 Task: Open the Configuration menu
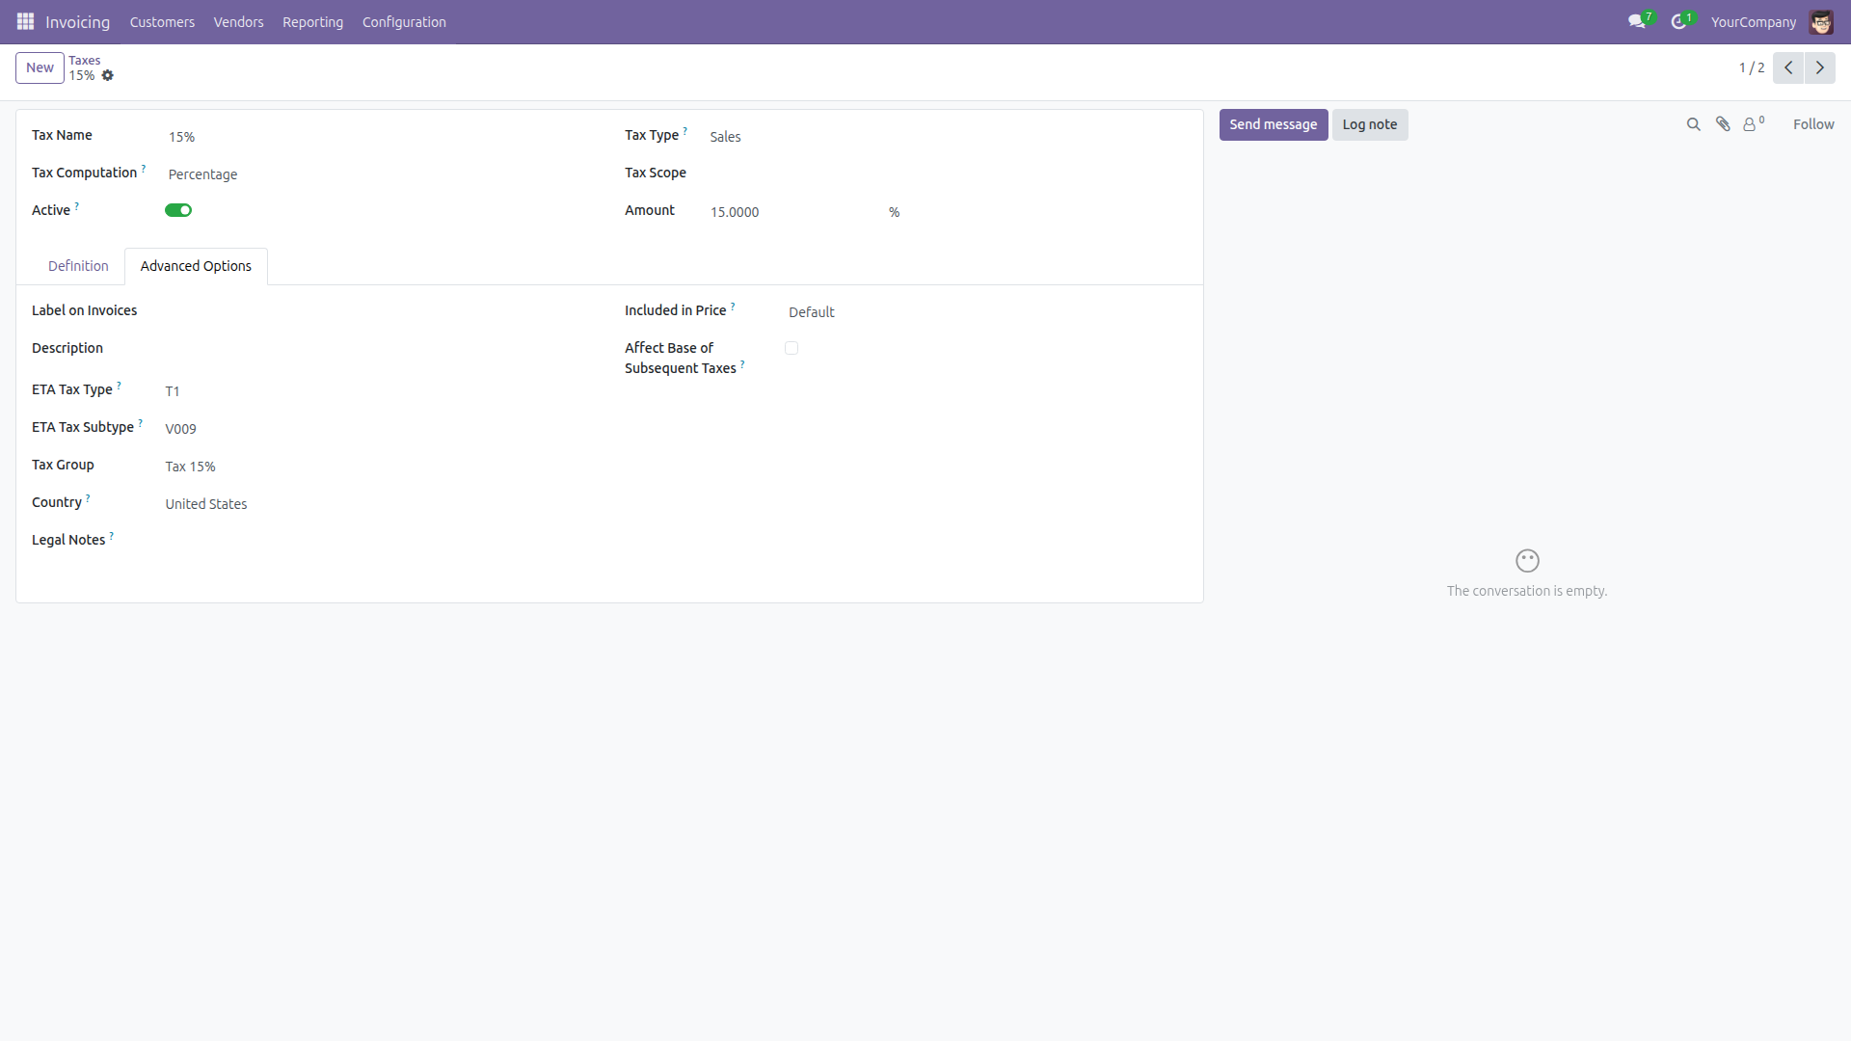404,21
